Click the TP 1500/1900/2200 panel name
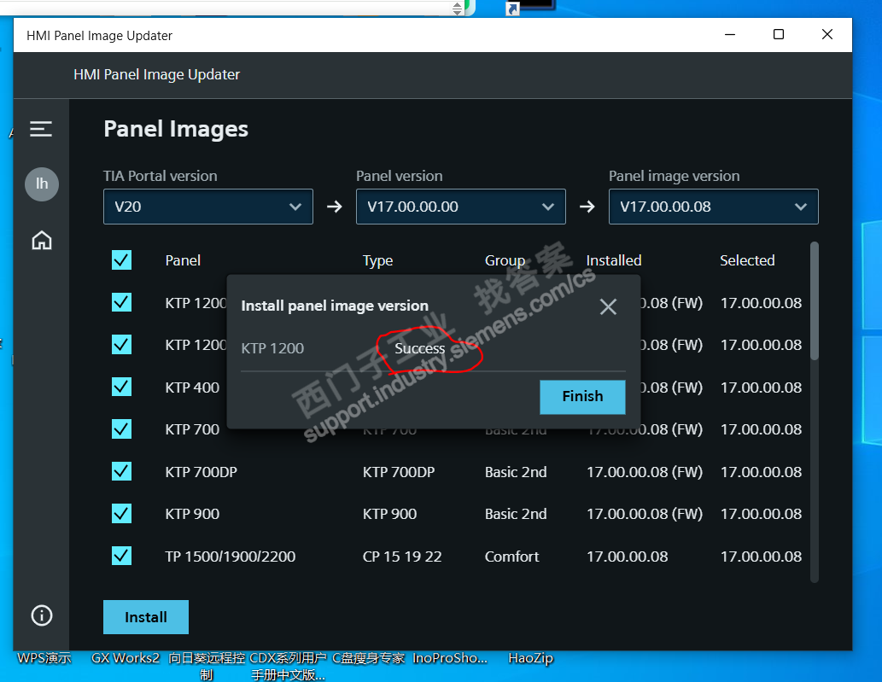Image resolution: width=882 pixels, height=682 pixels. [230, 557]
